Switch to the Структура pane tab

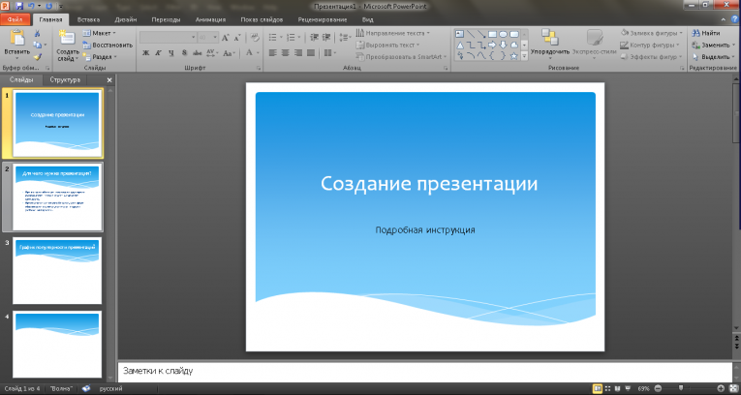pyautogui.click(x=65, y=79)
